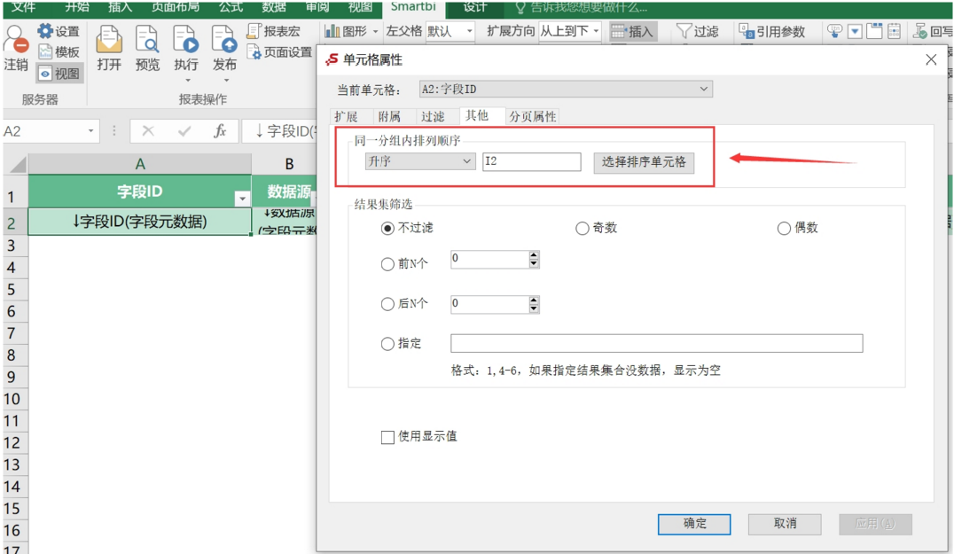Expand the 发布 dropdown arrow

pyautogui.click(x=226, y=81)
